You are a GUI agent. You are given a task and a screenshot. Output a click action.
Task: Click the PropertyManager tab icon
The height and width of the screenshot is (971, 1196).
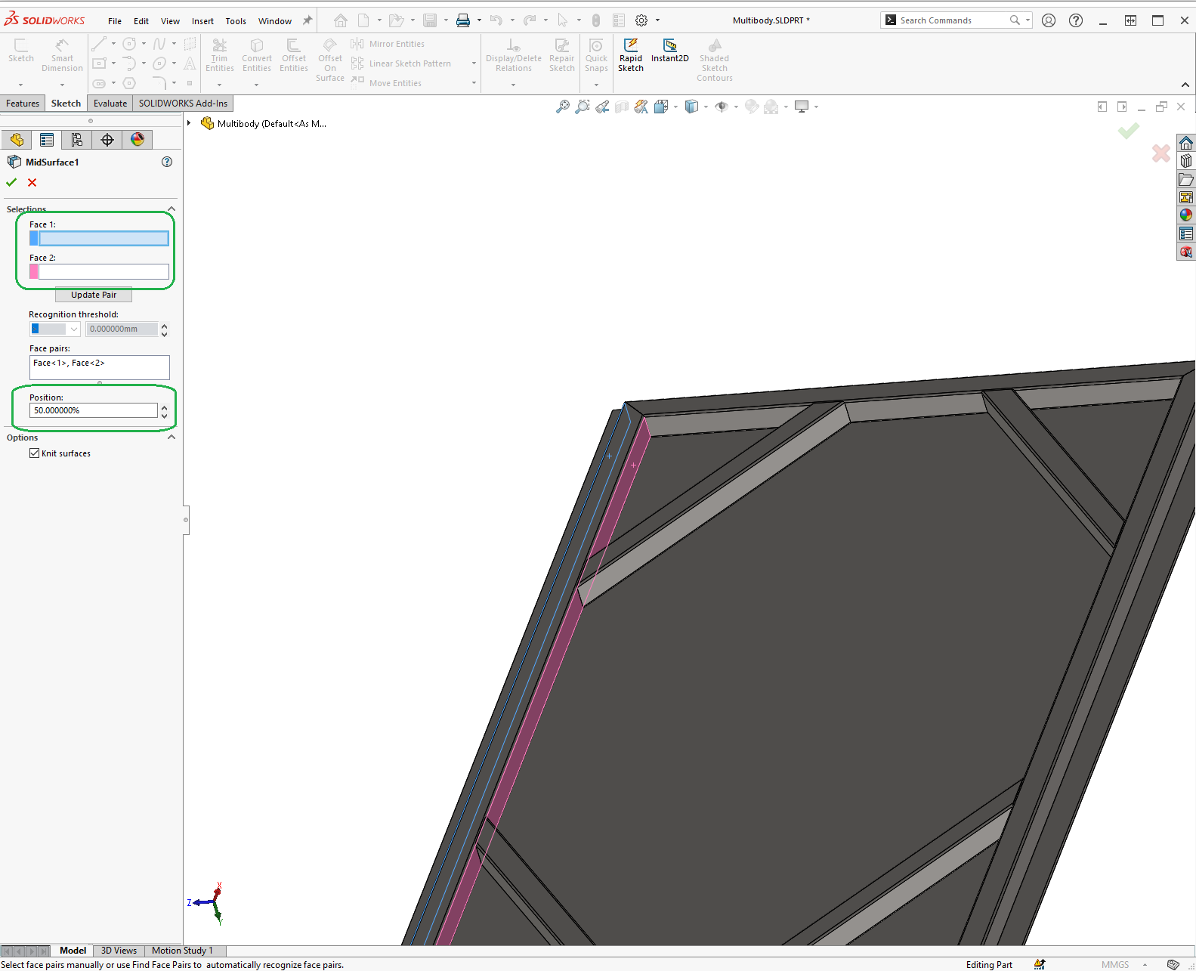point(47,140)
